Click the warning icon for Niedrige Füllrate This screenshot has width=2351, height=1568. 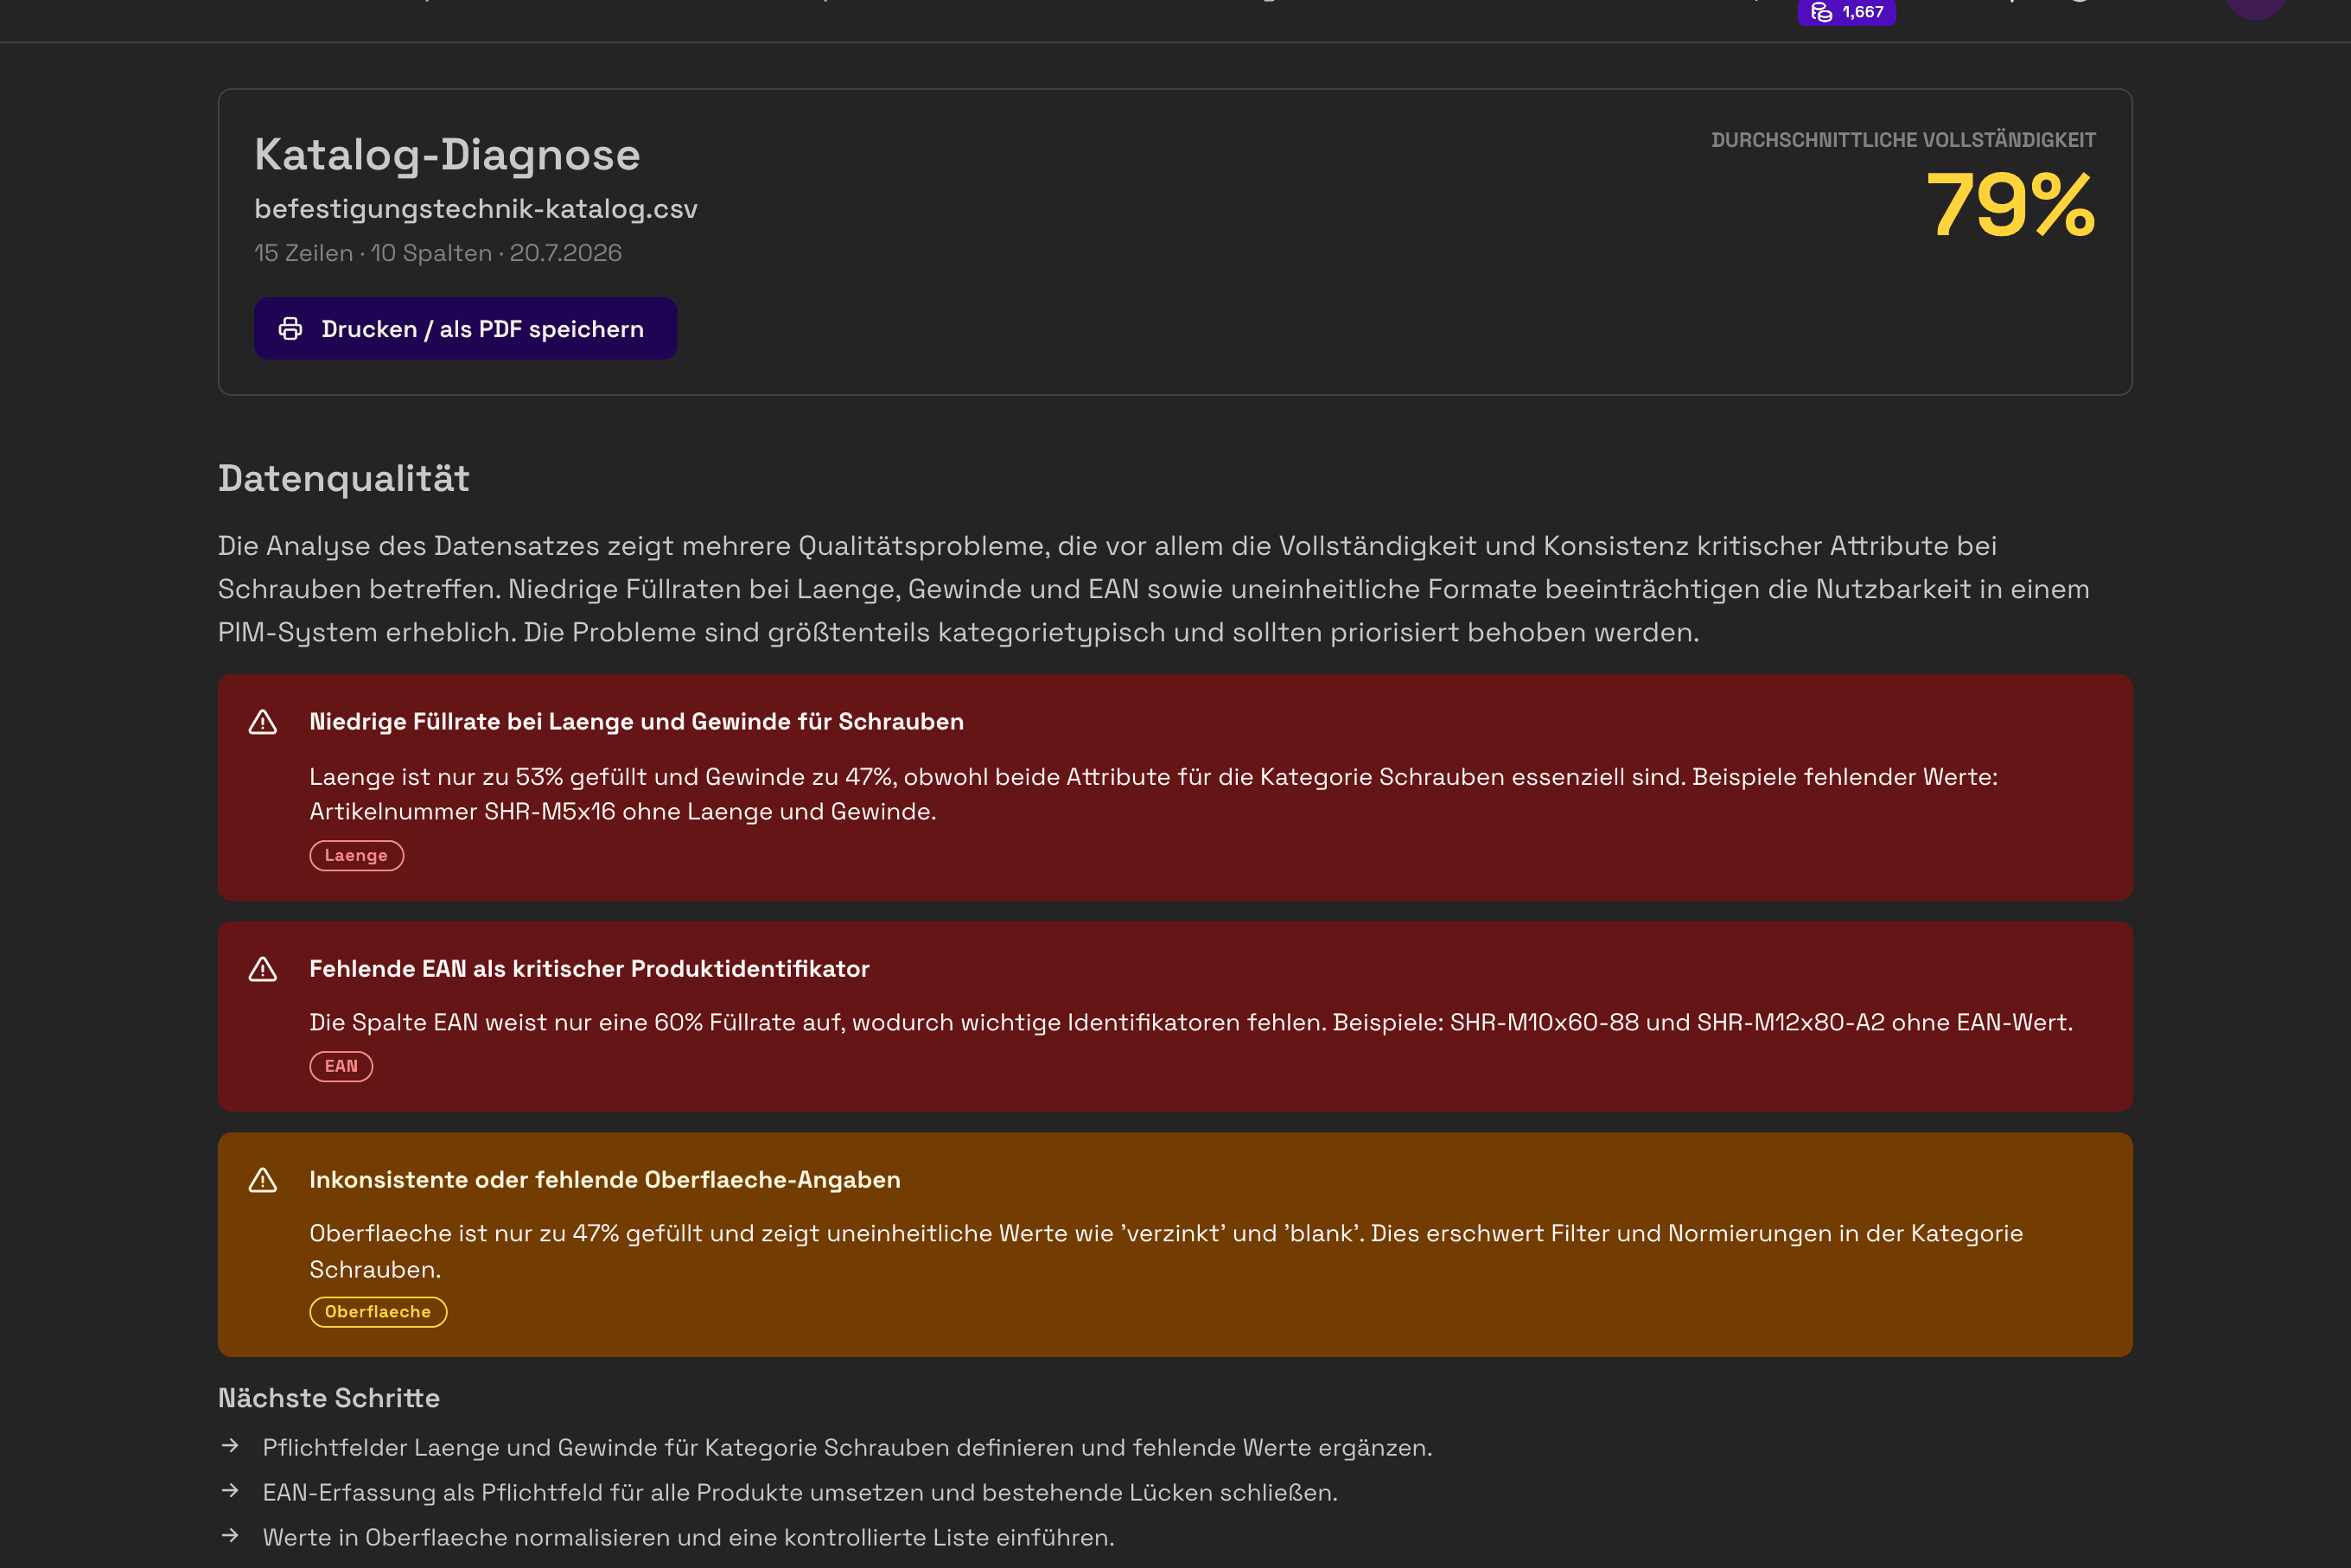coord(263,722)
